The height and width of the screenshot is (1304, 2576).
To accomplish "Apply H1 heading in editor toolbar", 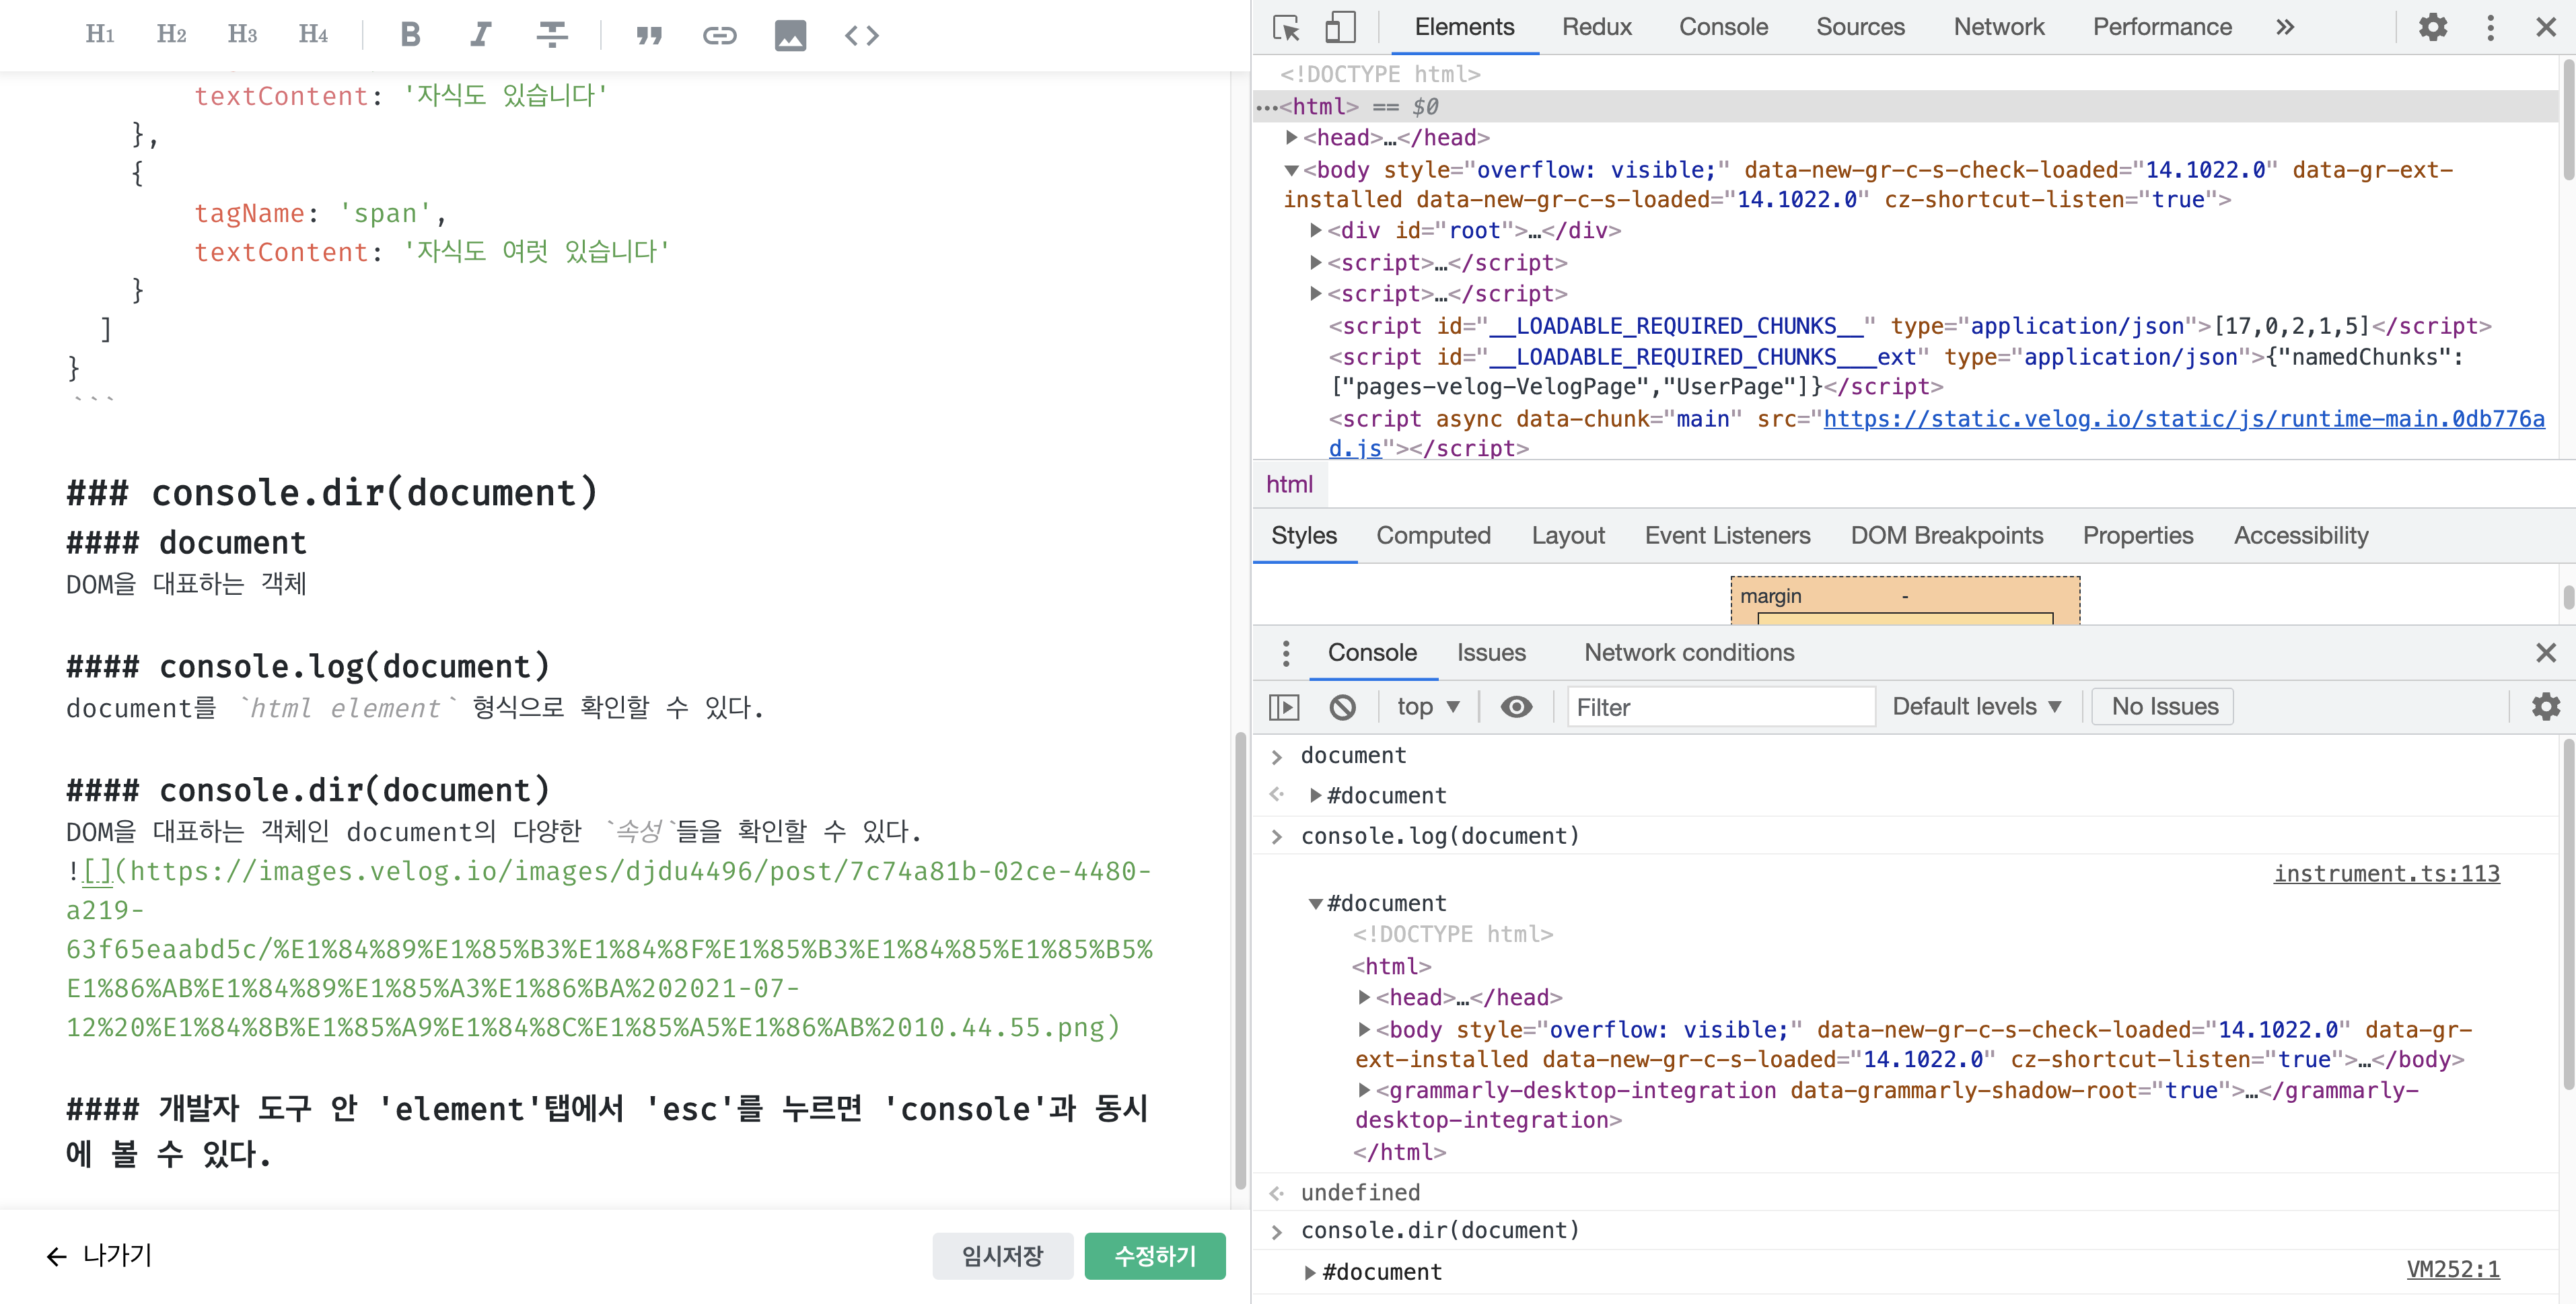I will (100, 35).
